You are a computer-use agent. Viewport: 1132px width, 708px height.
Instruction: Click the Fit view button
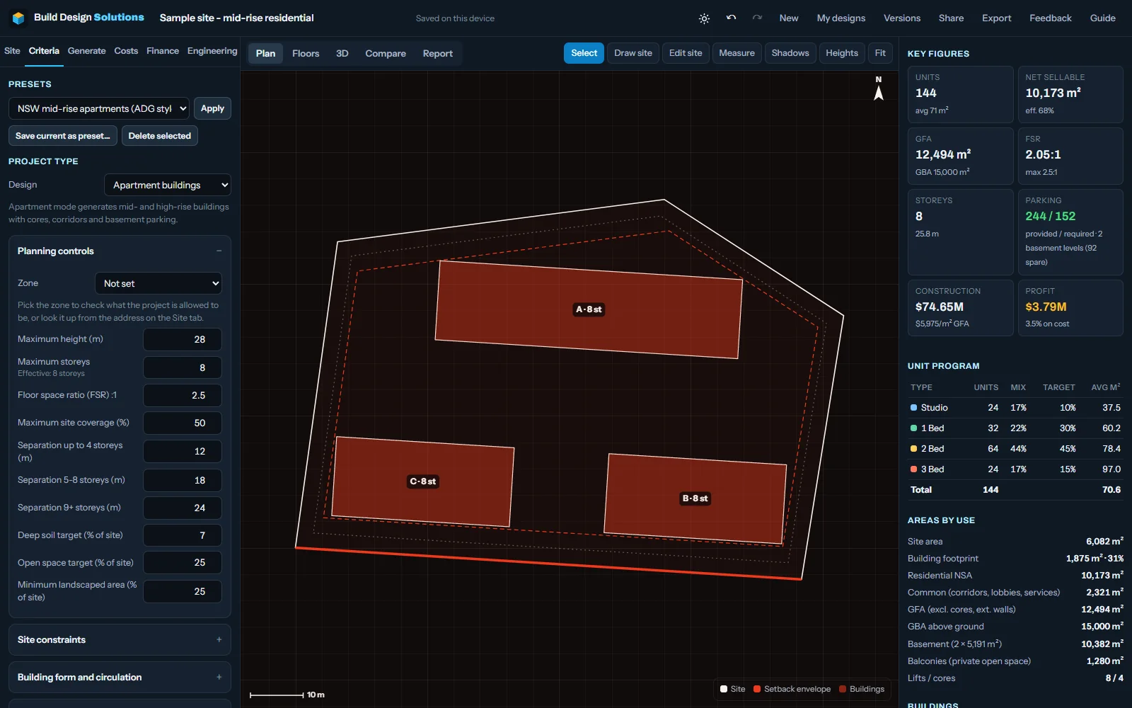pyautogui.click(x=880, y=53)
